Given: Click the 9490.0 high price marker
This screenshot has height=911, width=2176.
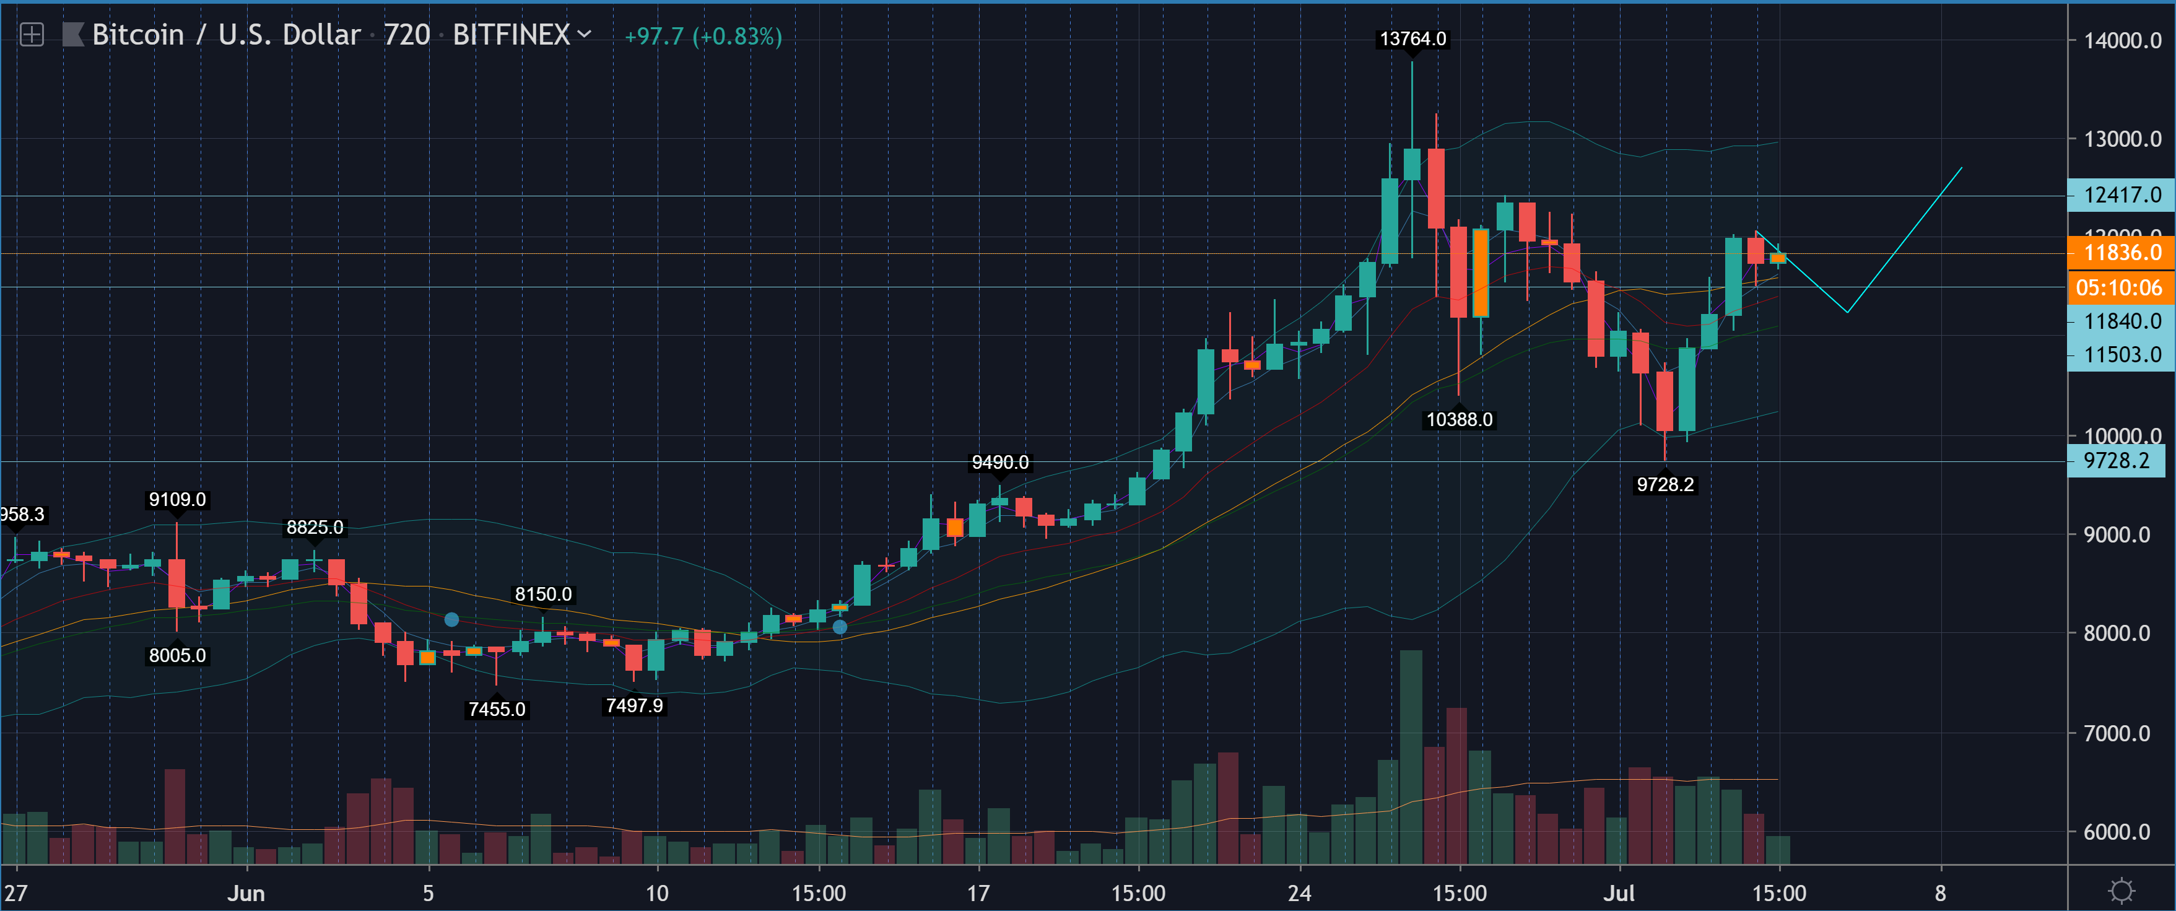Looking at the screenshot, I should tap(1000, 462).
